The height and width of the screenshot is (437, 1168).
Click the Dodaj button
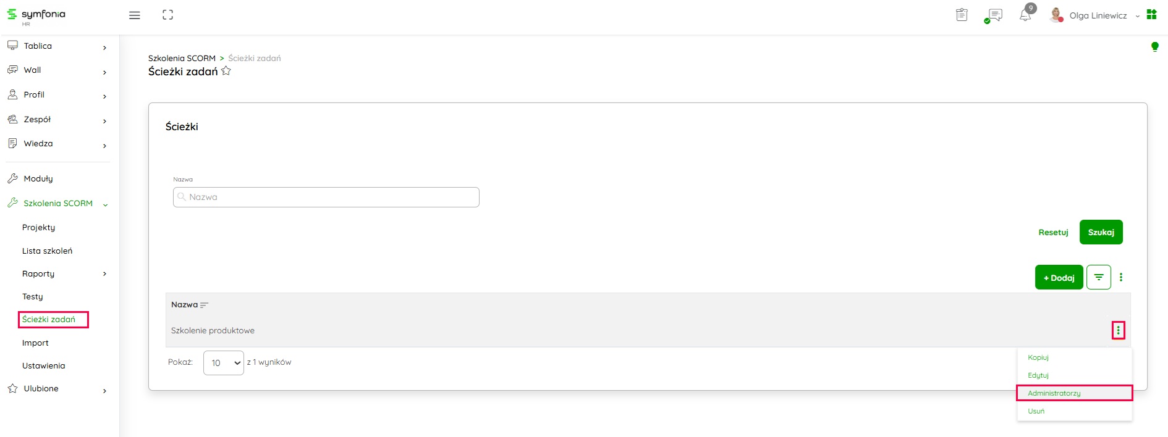point(1059,278)
